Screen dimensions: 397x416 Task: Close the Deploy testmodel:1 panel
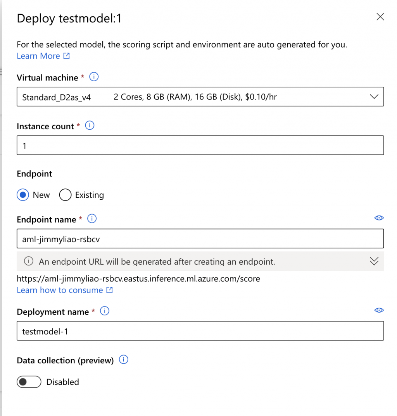(x=380, y=17)
